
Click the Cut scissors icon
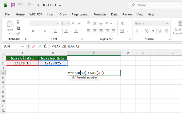[x=18, y=22]
